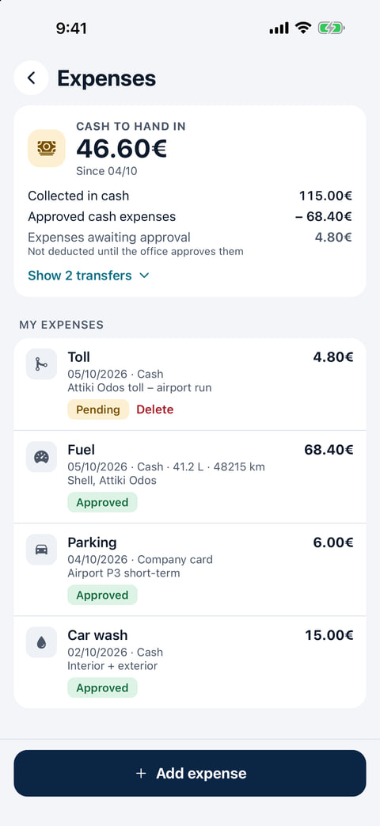Image resolution: width=380 pixels, height=826 pixels.
Task: Tap Approved badge on Fuel expense
Action: pos(102,502)
